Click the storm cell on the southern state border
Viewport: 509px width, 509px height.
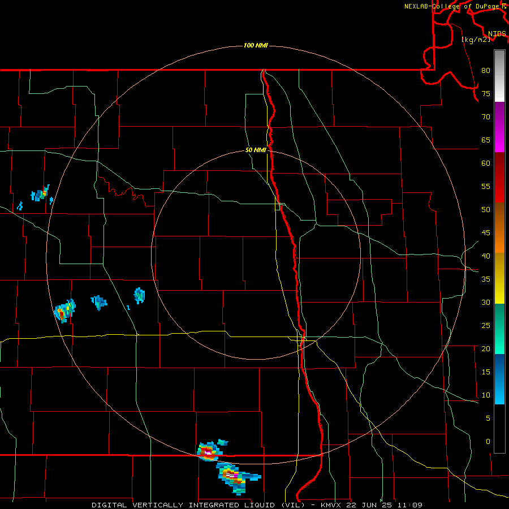tap(210, 451)
